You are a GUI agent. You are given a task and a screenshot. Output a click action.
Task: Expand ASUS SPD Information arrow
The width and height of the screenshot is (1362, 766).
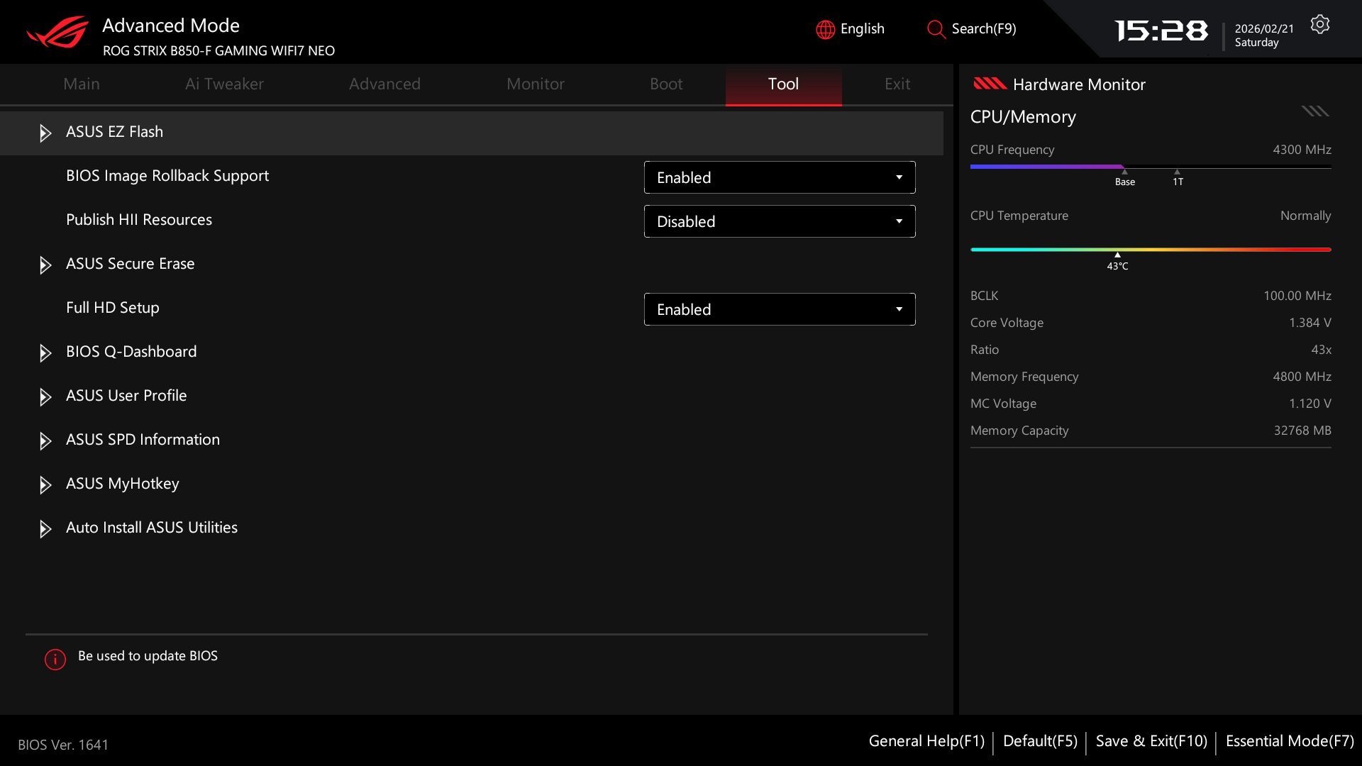(45, 440)
